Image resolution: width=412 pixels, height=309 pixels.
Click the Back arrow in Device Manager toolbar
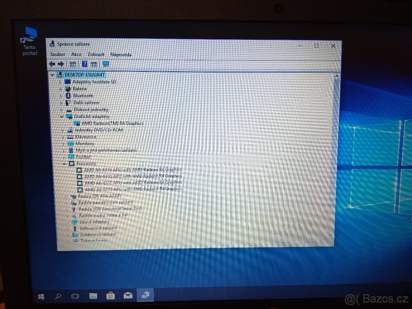[x=52, y=64]
